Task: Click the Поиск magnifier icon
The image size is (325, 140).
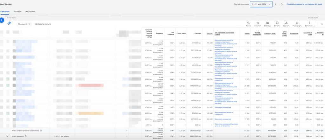Action: (248, 23)
